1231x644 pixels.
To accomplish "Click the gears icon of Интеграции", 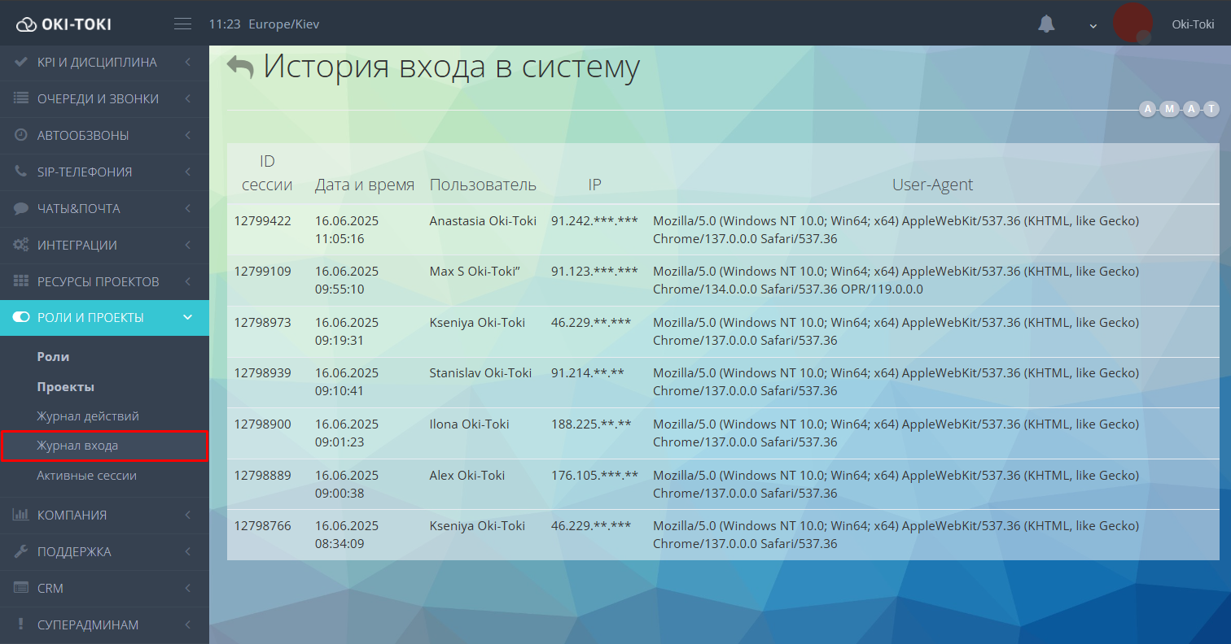I will click(22, 245).
